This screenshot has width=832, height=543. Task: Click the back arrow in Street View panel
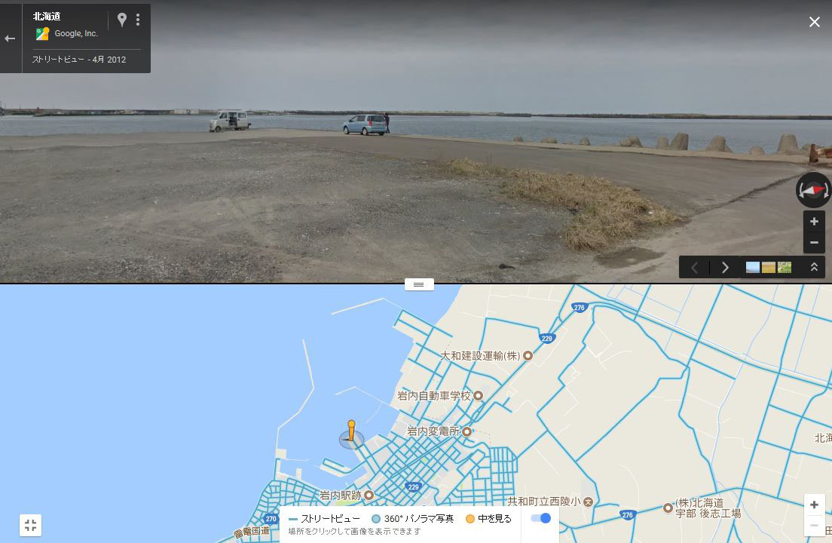pos(10,38)
